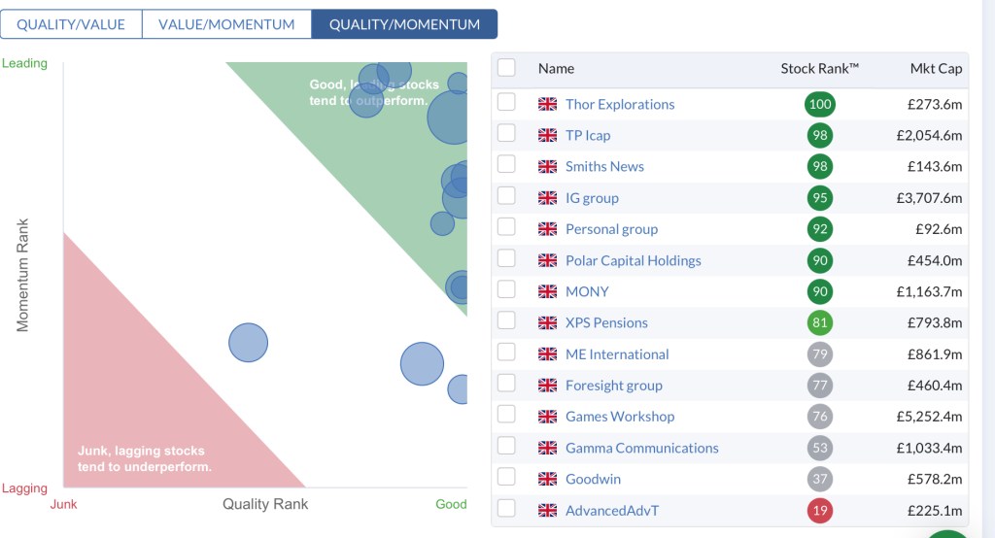Click the 81 Stock Rank badge for XPS Pensions
The image size is (995, 538).
point(820,322)
